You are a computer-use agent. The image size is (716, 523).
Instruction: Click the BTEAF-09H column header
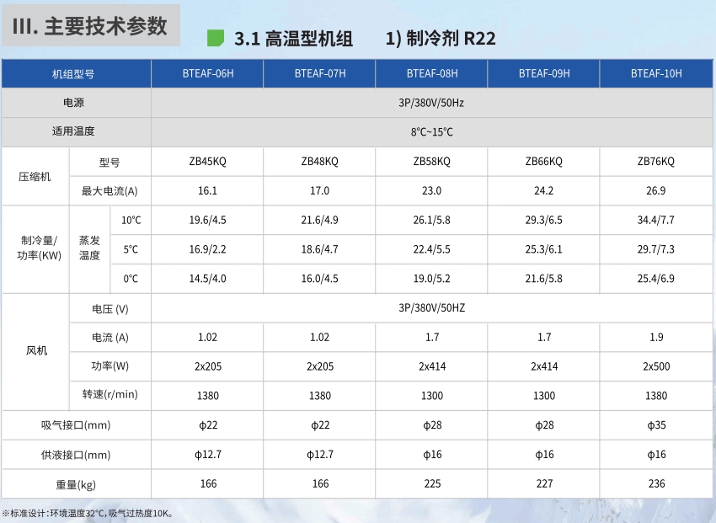point(544,74)
